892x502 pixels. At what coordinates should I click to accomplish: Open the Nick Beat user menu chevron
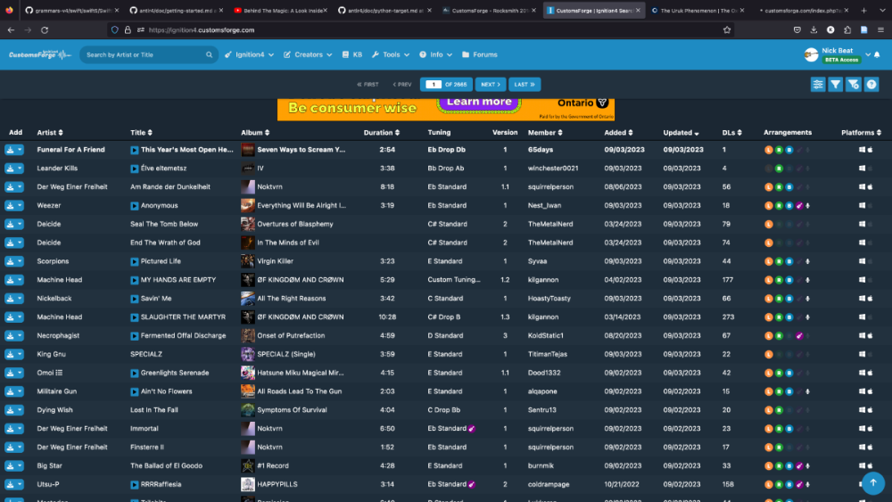tap(868, 54)
